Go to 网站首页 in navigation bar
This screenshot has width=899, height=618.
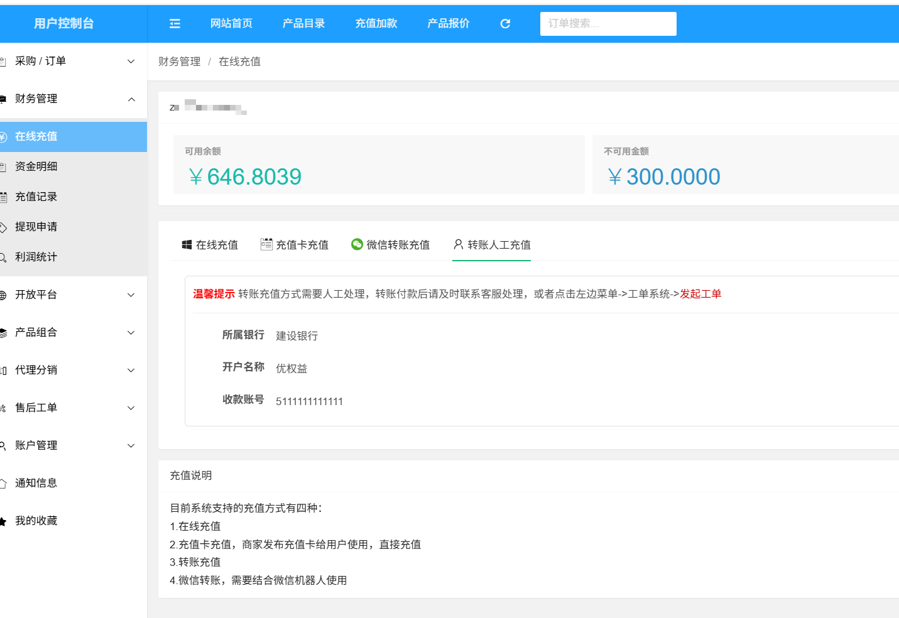pyautogui.click(x=231, y=23)
